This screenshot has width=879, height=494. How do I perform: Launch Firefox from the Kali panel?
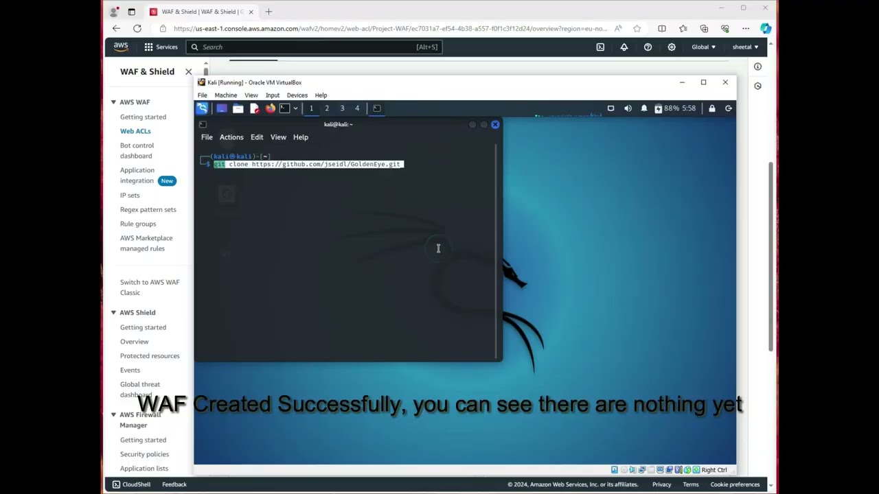coord(271,108)
